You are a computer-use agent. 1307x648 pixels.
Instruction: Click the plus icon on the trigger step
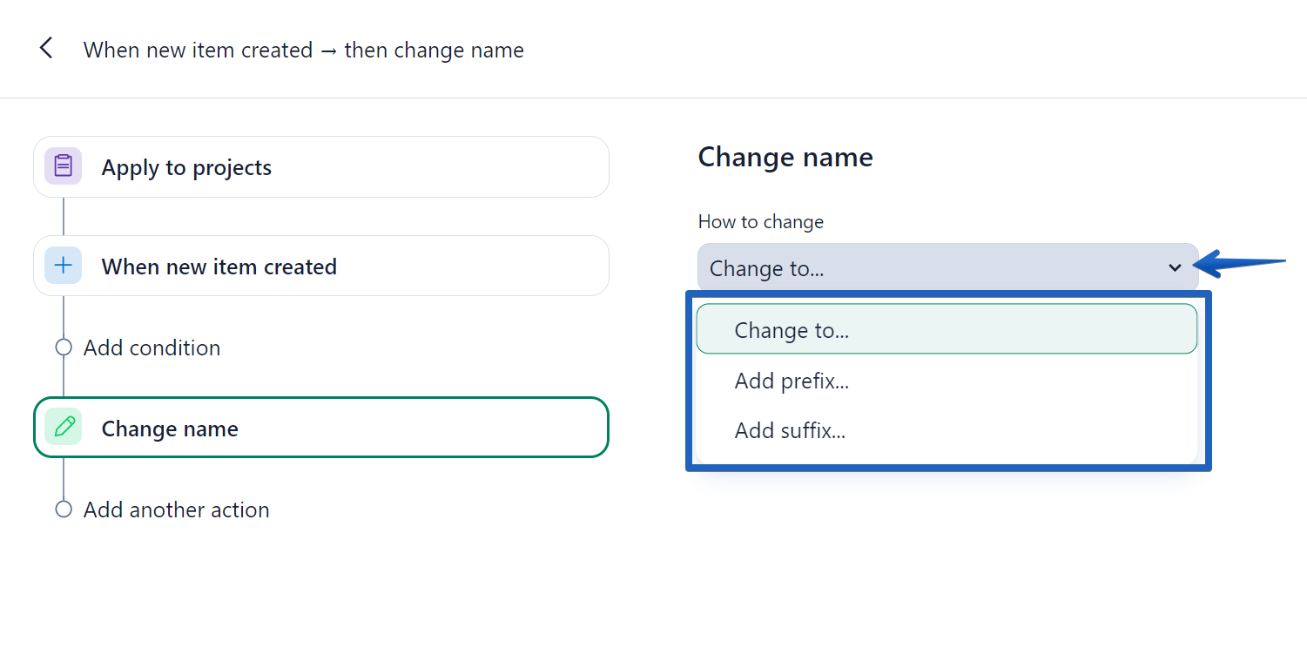coord(63,266)
